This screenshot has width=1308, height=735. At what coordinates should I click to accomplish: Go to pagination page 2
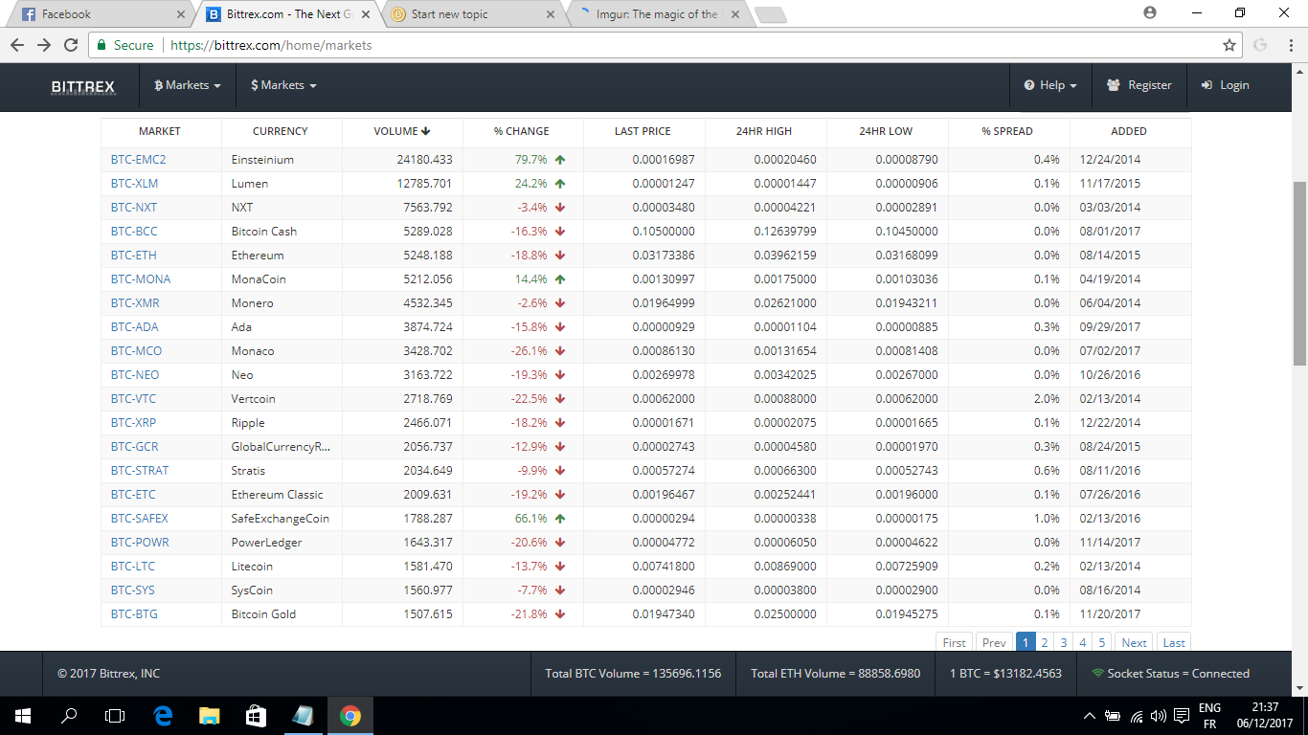(x=1045, y=642)
